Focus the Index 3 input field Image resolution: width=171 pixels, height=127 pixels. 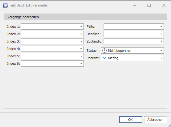click(52, 41)
